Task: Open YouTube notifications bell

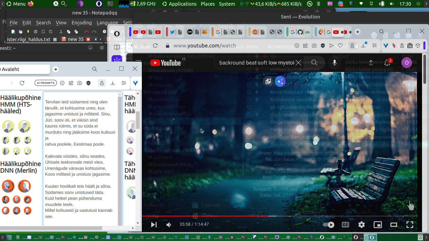Action: pos(387,63)
